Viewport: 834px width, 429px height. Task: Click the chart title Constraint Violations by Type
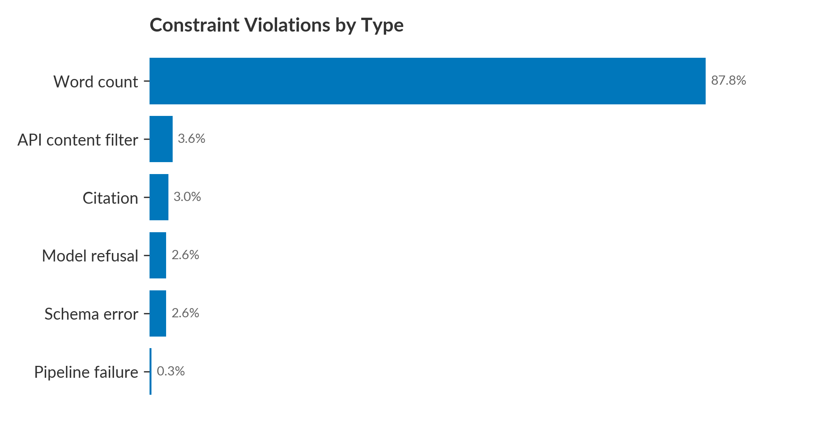click(276, 25)
